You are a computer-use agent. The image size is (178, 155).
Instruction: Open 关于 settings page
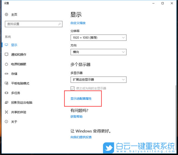tap(14, 122)
